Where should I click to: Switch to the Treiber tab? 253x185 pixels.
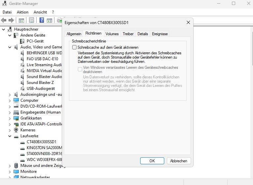click(x=128, y=34)
